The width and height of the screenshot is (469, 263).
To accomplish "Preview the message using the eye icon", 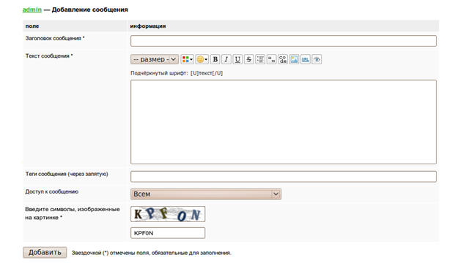I will (317, 59).
